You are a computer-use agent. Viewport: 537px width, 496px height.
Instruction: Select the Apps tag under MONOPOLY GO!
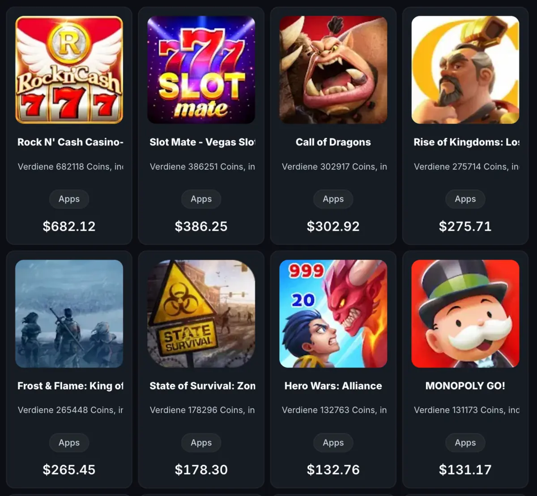point(465,443)
